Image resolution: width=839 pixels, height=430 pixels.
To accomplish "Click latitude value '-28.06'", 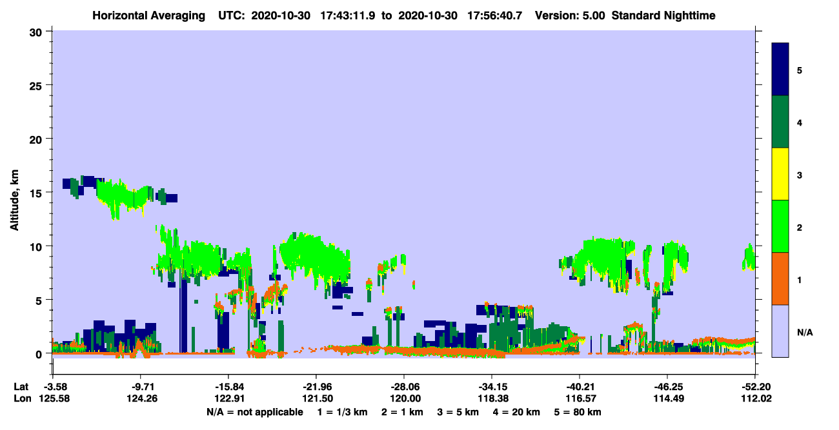I will pos(404,387).
